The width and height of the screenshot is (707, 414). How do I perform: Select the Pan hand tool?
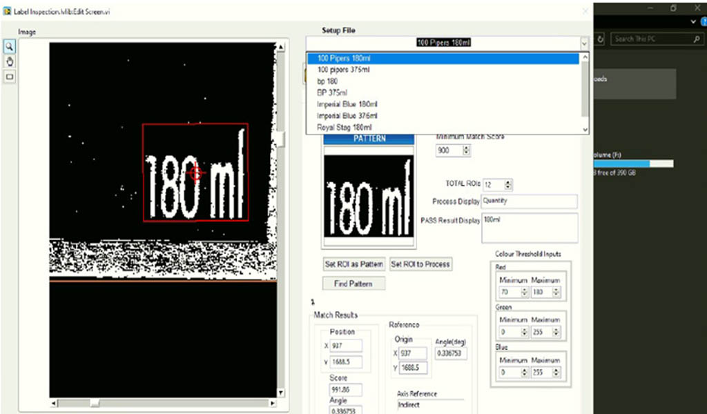tap(10, 61)
